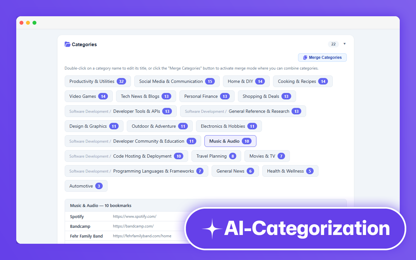Open the Home & DIY category
Screen dimensions: 416x260
tap(246, 81)
